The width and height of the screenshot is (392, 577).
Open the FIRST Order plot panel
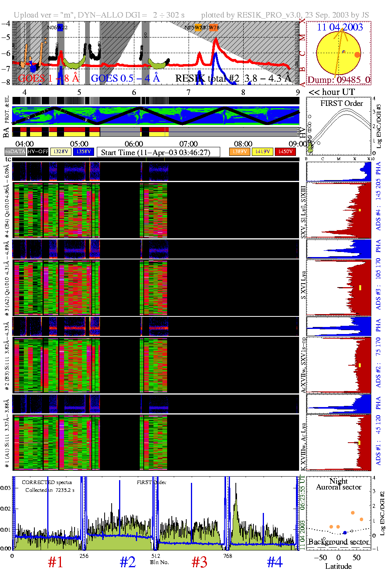338,127
